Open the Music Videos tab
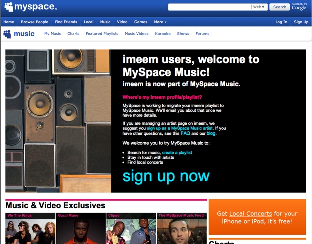Screen dimensions: 312x244 point(137,34)
